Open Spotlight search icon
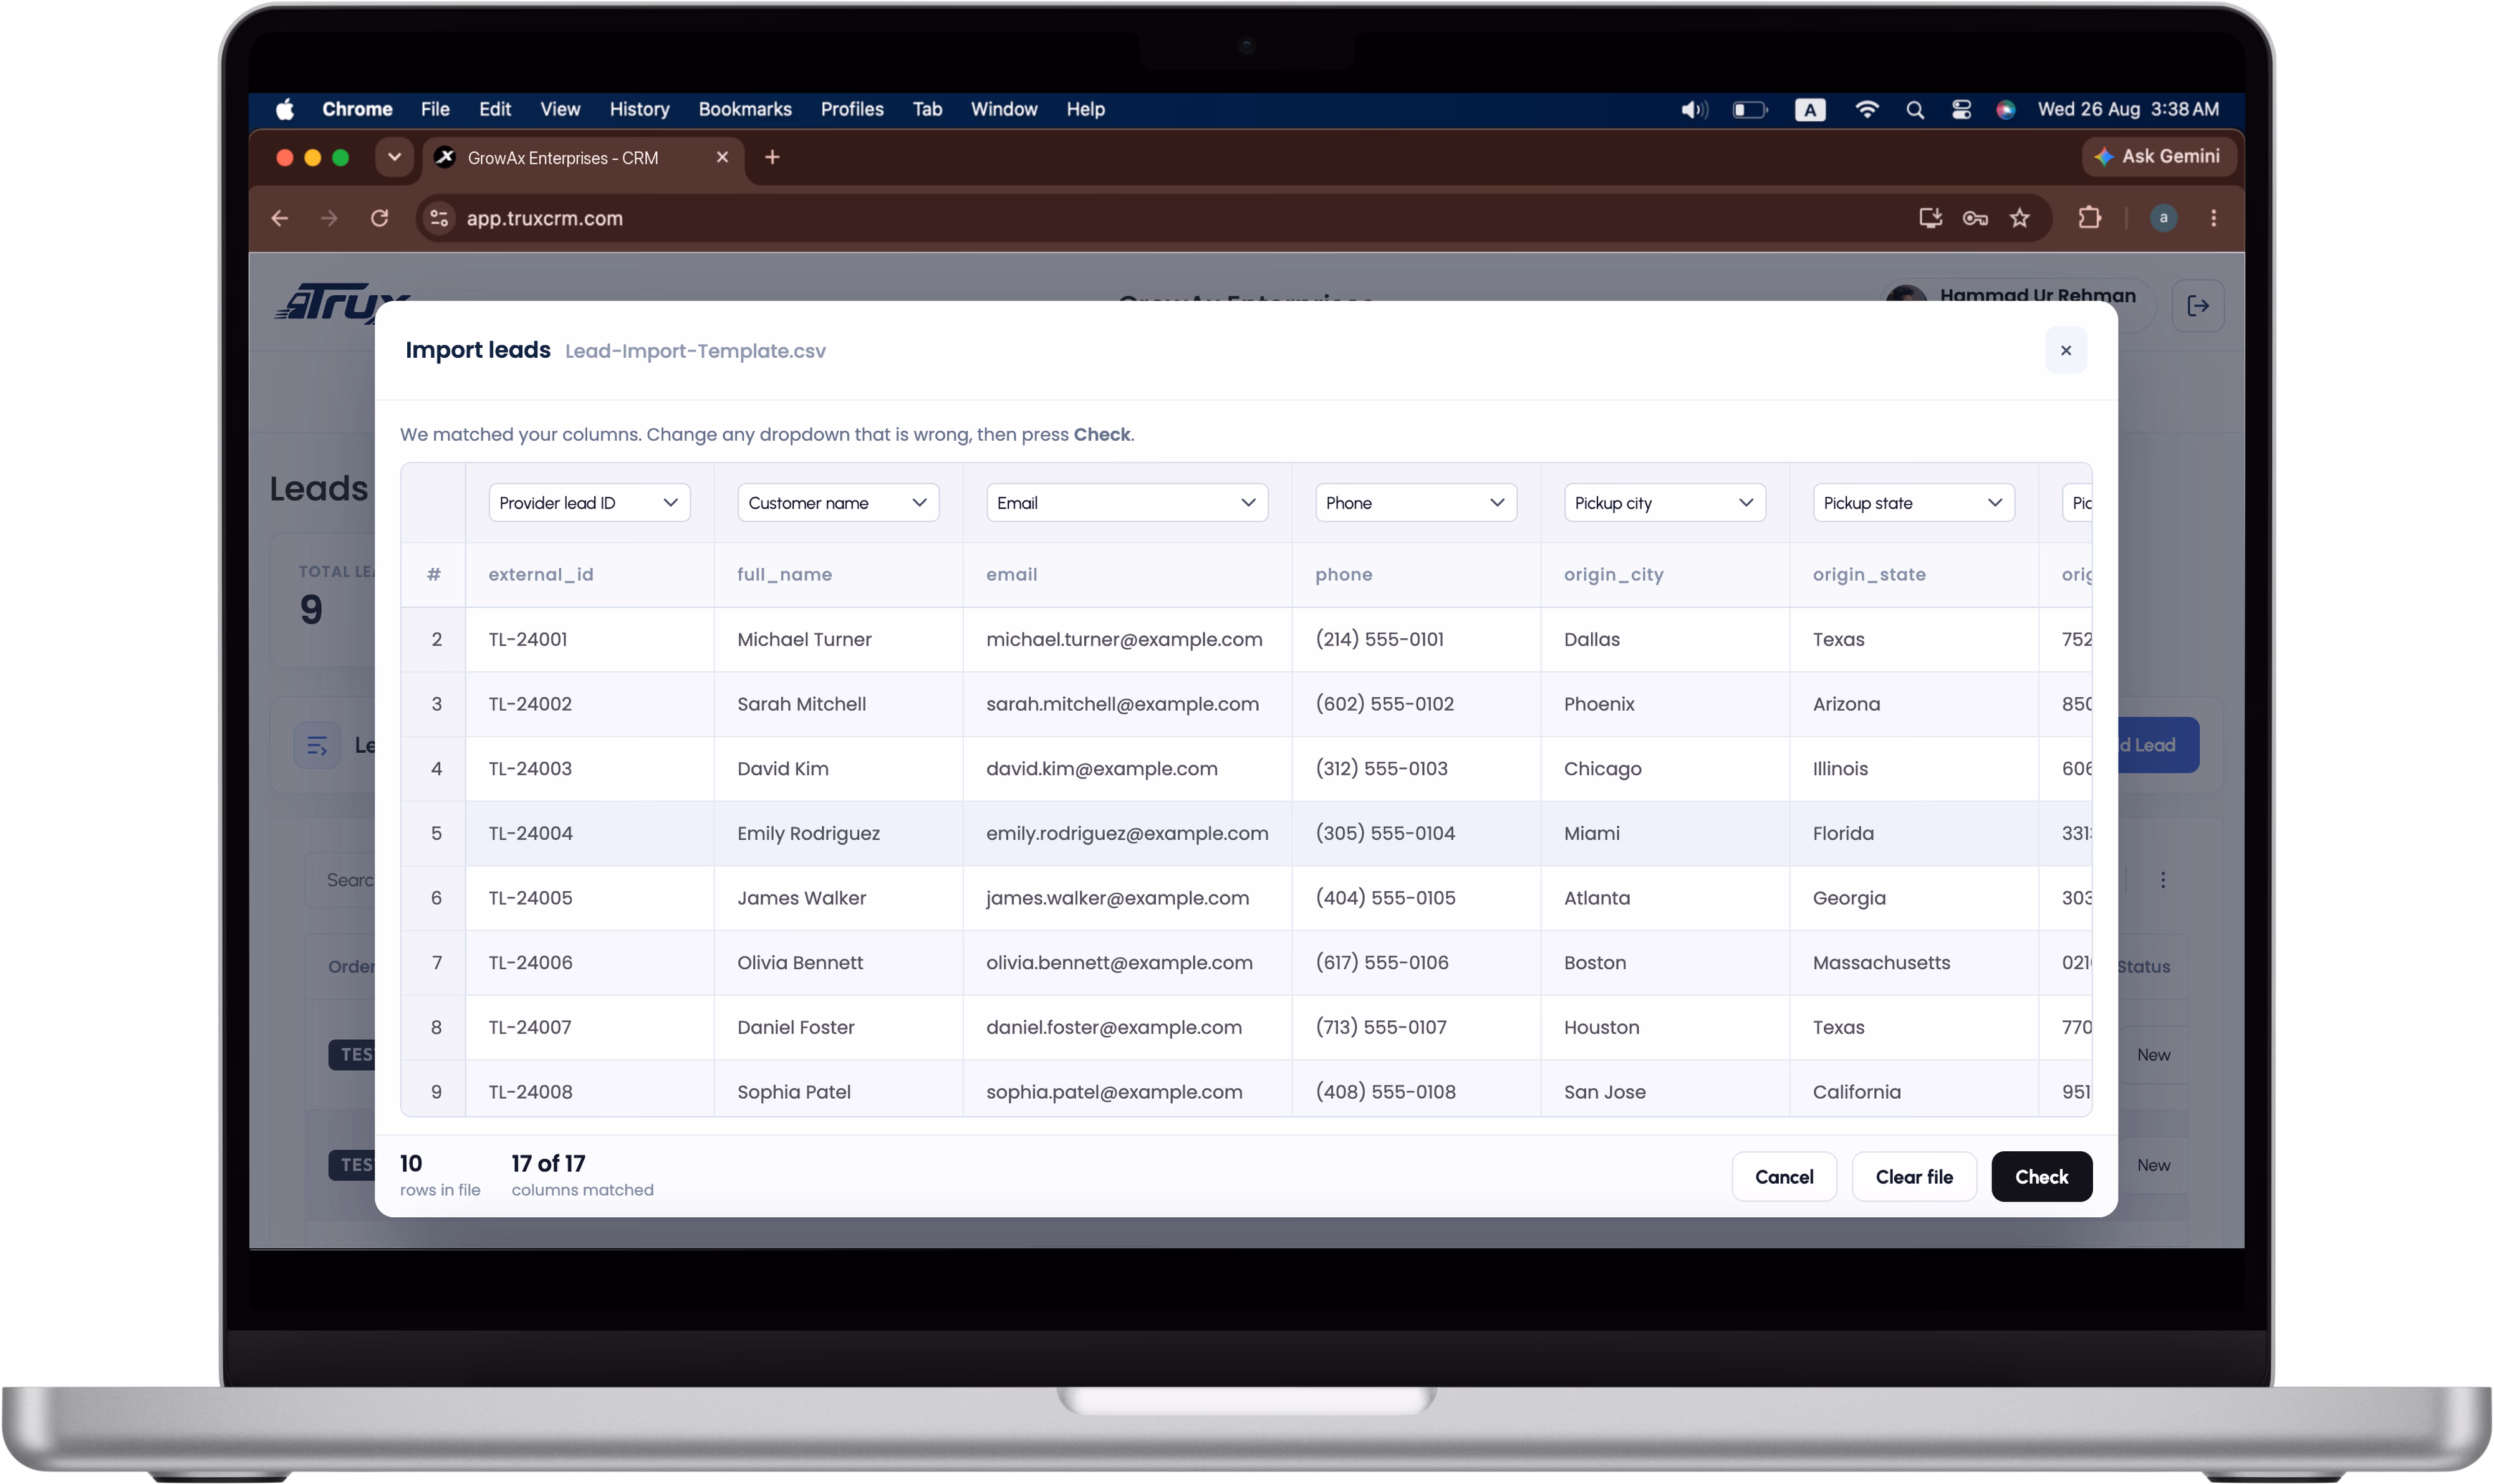 (1915, 109)
